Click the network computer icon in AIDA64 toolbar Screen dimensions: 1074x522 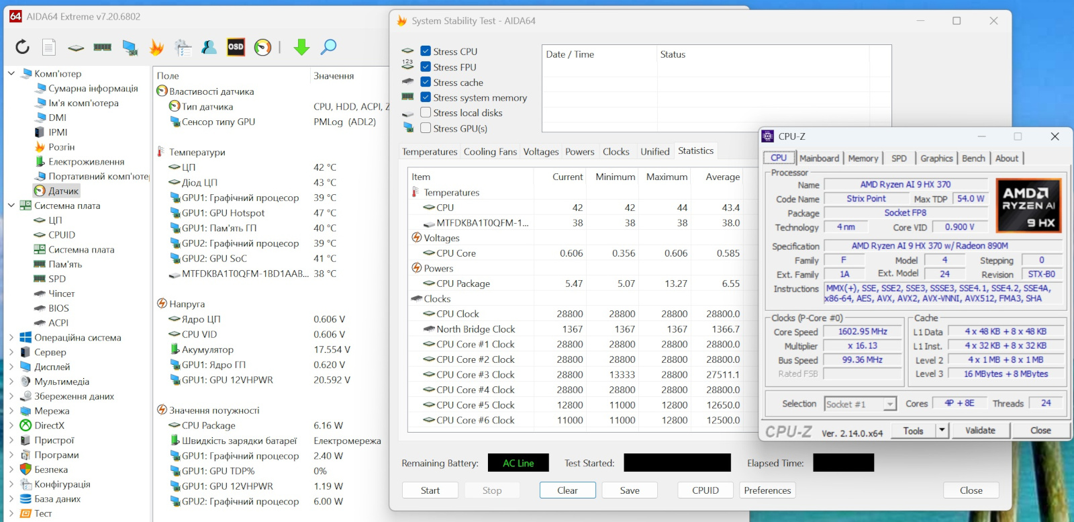click(x=130, y=47)
